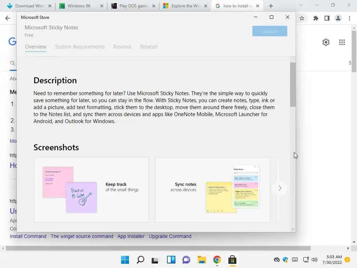Click Google search magnifier tab icon

(x=13, y=63)
